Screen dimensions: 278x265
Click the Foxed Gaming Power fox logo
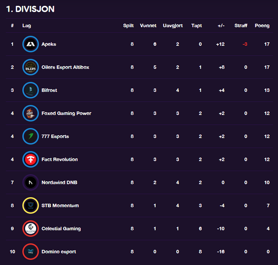coord(31,113)
